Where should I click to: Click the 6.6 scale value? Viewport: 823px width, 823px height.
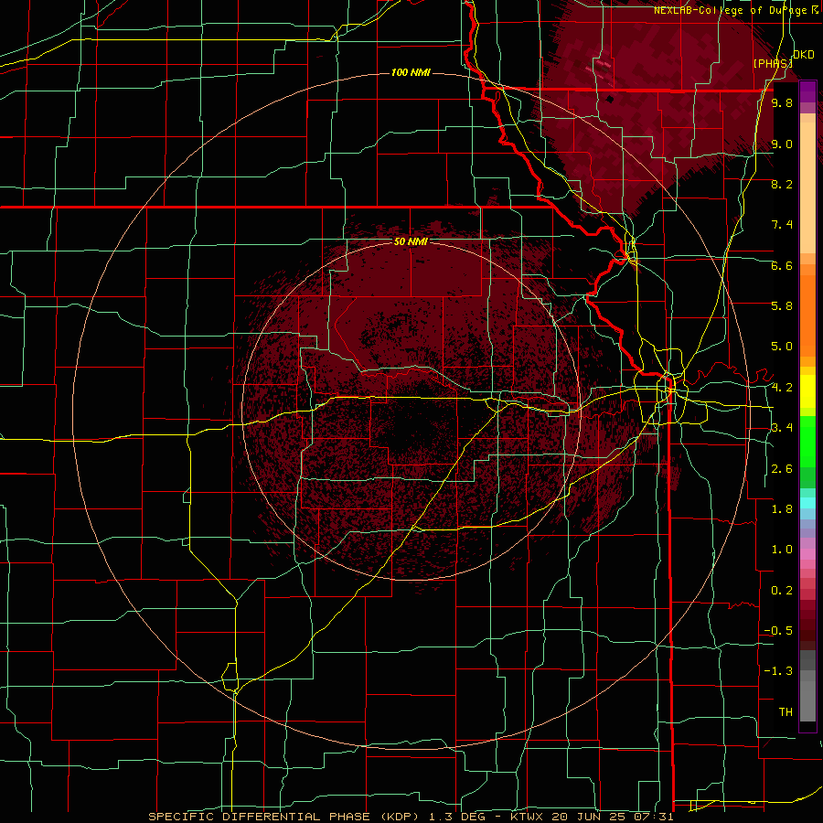pos(782,265)
